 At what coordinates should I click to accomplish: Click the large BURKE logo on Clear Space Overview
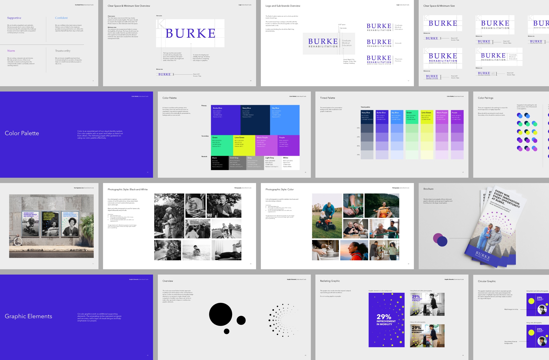click(190, 33)
